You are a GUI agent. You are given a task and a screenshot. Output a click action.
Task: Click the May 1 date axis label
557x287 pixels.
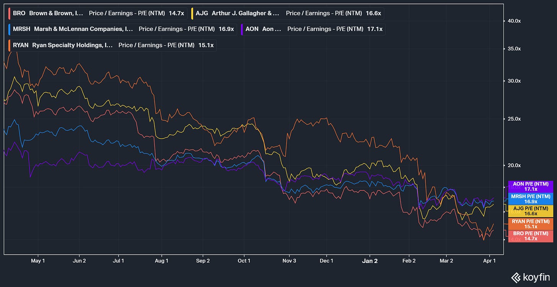pyautogui.click(x=38, y=261)
